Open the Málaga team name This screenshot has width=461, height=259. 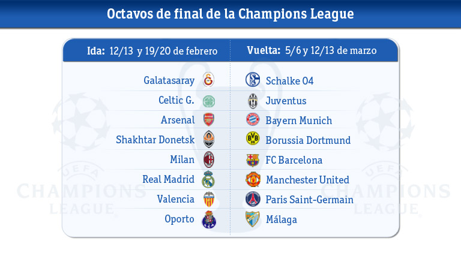click(281, 219)
